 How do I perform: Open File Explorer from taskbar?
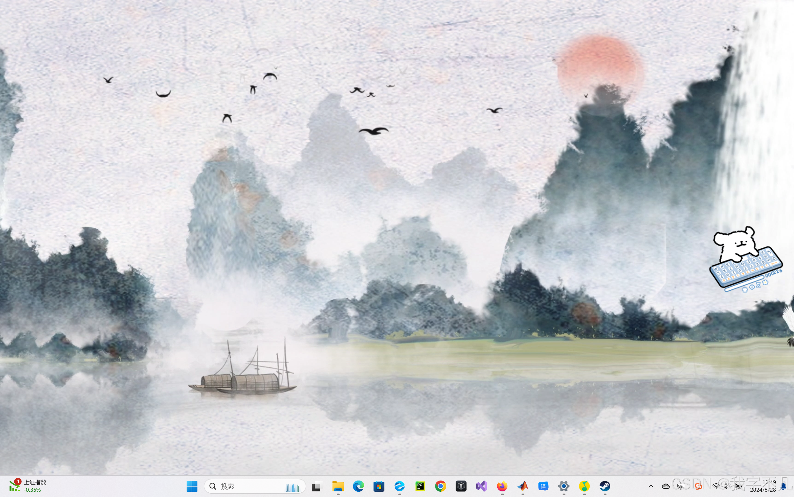point(338,486)
